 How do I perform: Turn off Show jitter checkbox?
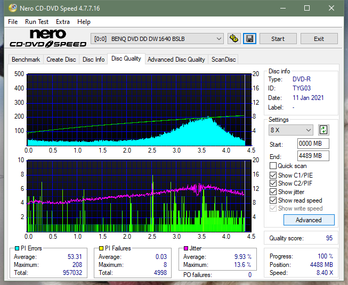pyautogui.click(x=273, y=192)
